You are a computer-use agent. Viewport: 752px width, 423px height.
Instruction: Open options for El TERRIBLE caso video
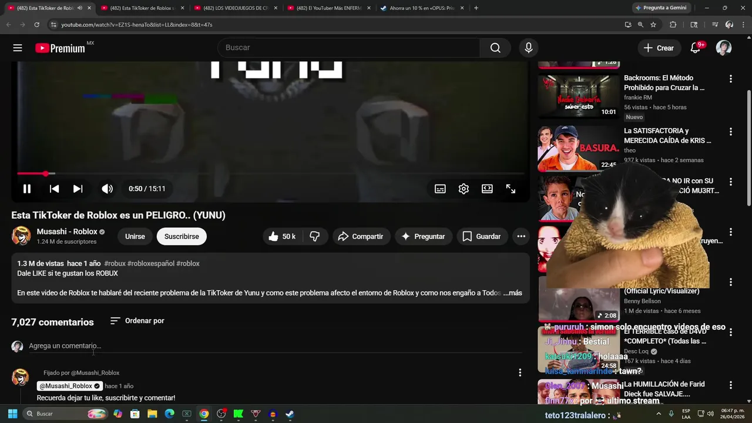tap(731, 332)
